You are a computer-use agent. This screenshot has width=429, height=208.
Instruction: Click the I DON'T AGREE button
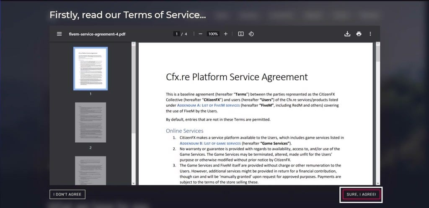67,194
